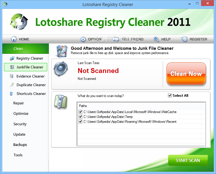Expand the Security section

point(20,124)
